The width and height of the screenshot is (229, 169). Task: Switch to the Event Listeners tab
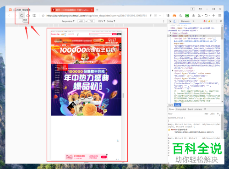(195, 109)
